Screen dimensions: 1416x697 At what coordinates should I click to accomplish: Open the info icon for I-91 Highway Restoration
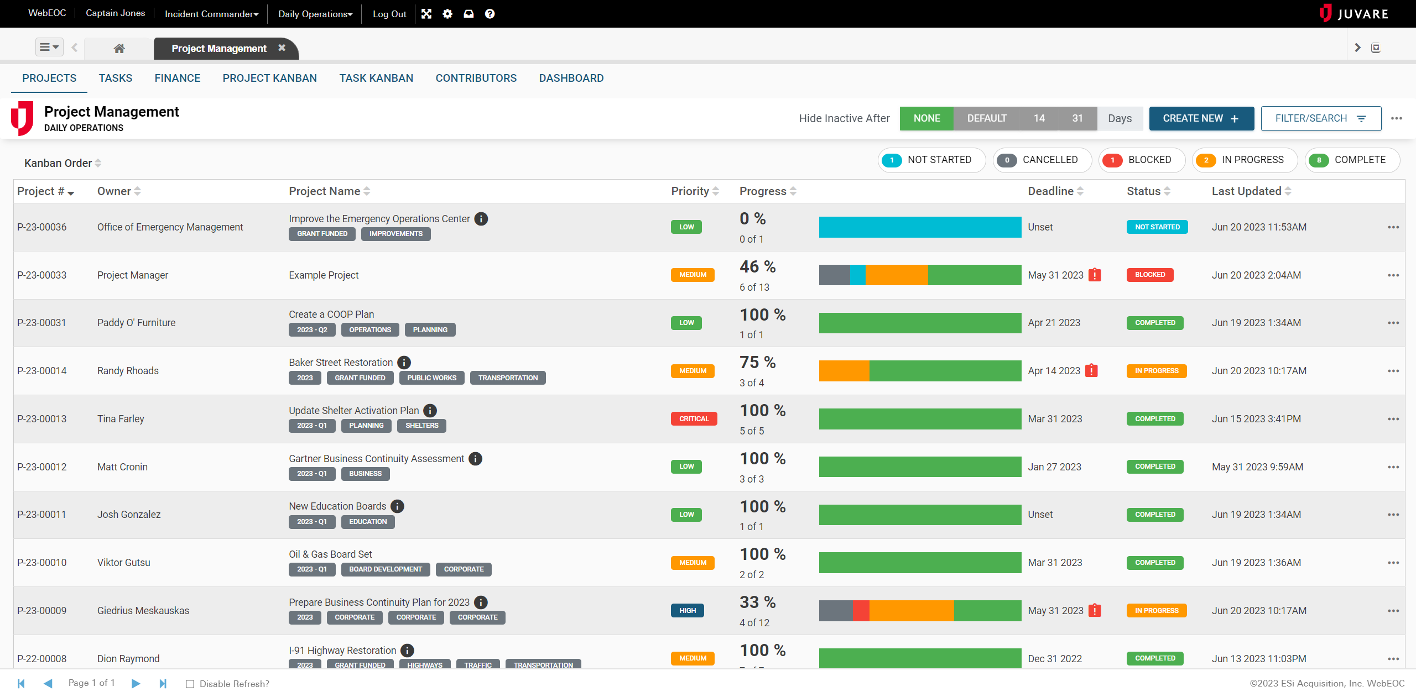[407, 651]
